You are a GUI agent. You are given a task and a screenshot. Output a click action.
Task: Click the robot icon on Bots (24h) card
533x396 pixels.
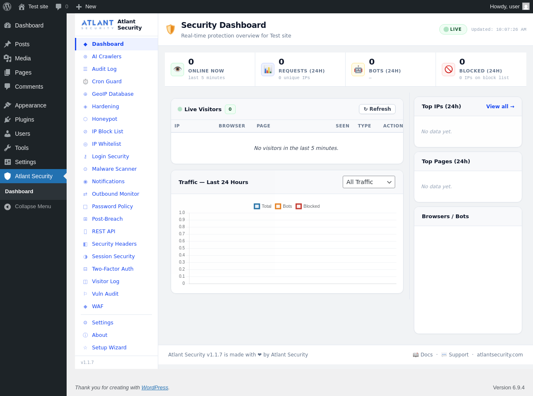coord(358,70)
